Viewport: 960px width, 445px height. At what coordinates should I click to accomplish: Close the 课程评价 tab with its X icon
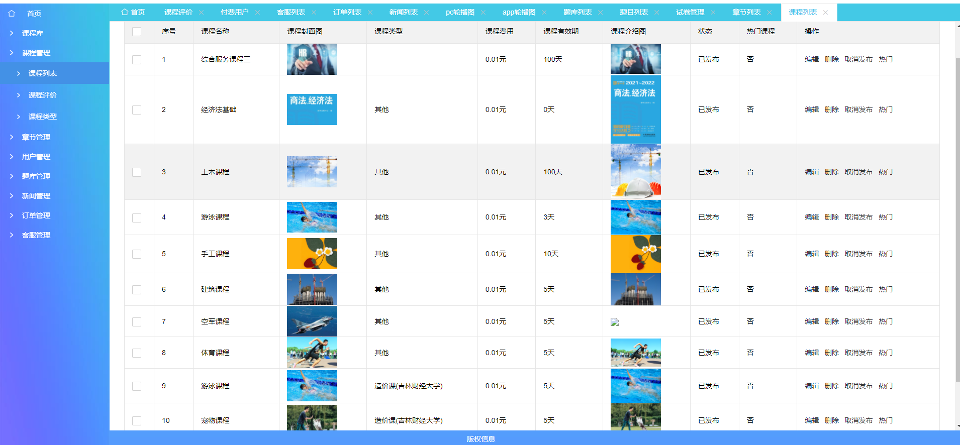pos(201,13)
